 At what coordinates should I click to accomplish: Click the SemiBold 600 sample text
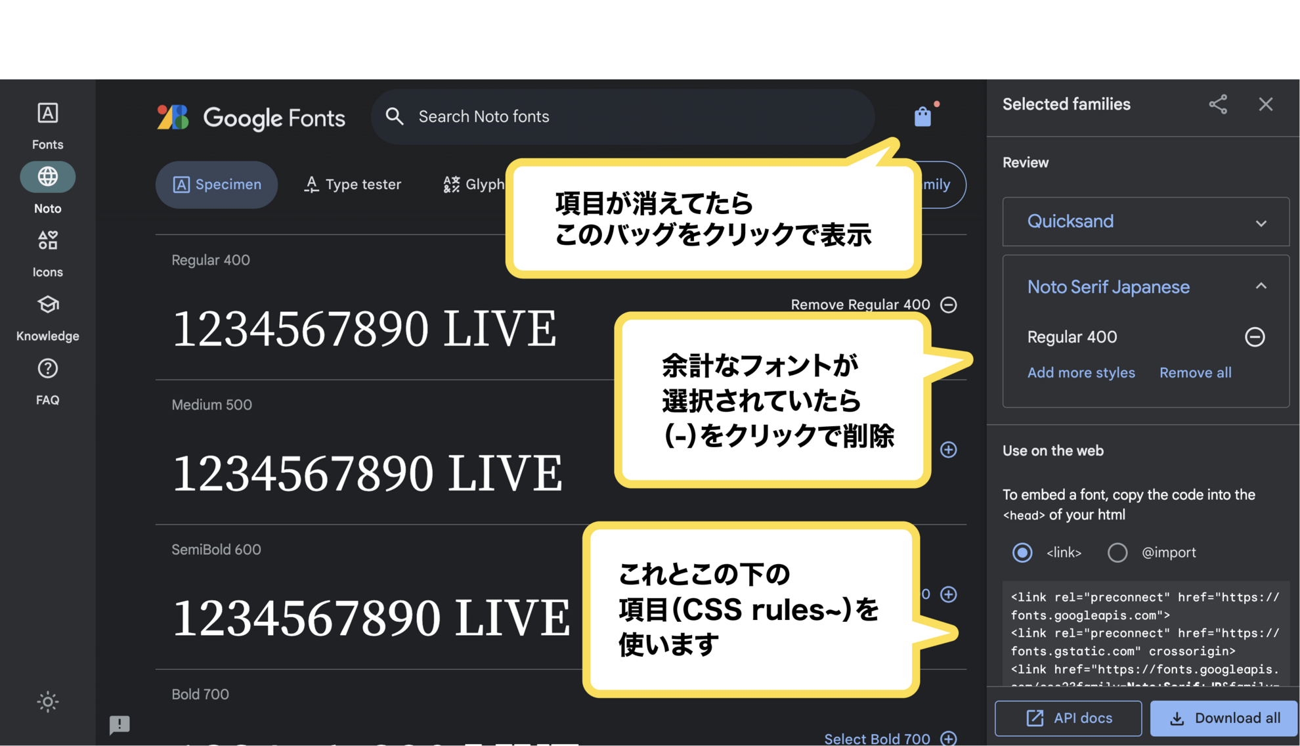coord(371,617)
